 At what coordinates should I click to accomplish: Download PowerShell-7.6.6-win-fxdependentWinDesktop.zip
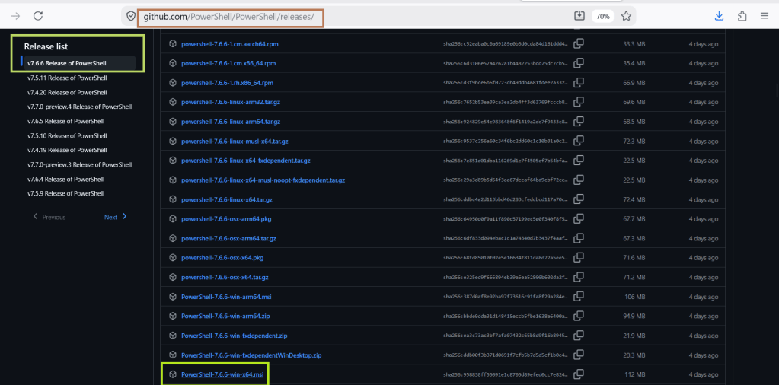tap(251, 355)
